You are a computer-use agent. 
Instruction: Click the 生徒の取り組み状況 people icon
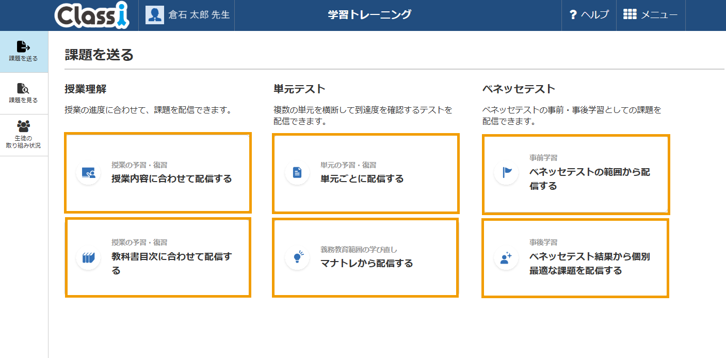pyautogui.click(x=23, y=126)
